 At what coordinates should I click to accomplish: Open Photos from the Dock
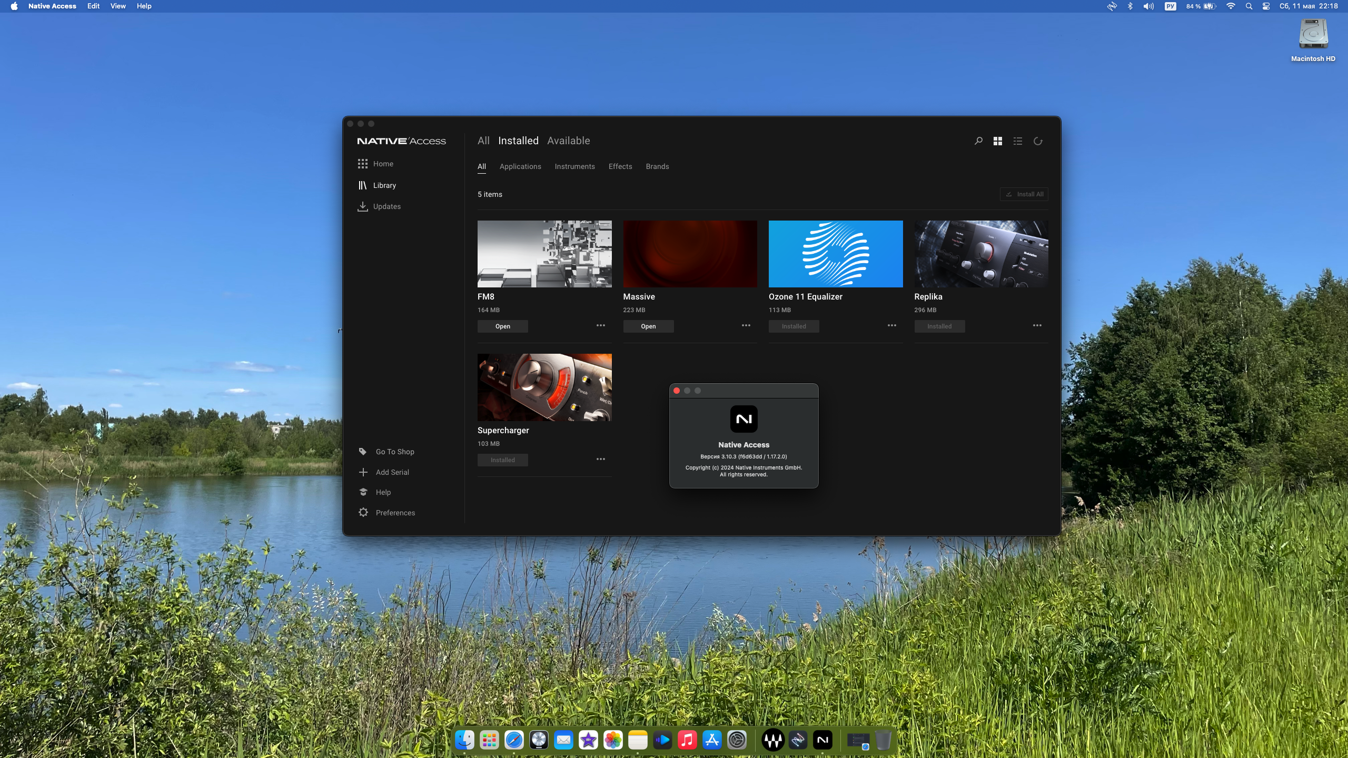click(613, 741)
